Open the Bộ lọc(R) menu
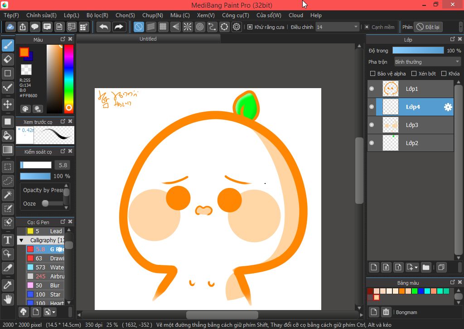The width and height of the screenshot is (464, 329). [97, 15]
